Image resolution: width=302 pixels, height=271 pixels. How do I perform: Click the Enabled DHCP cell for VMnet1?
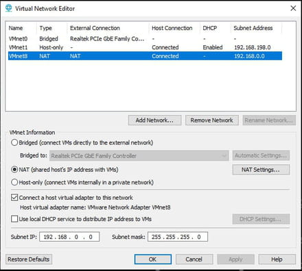click(213, 47)
